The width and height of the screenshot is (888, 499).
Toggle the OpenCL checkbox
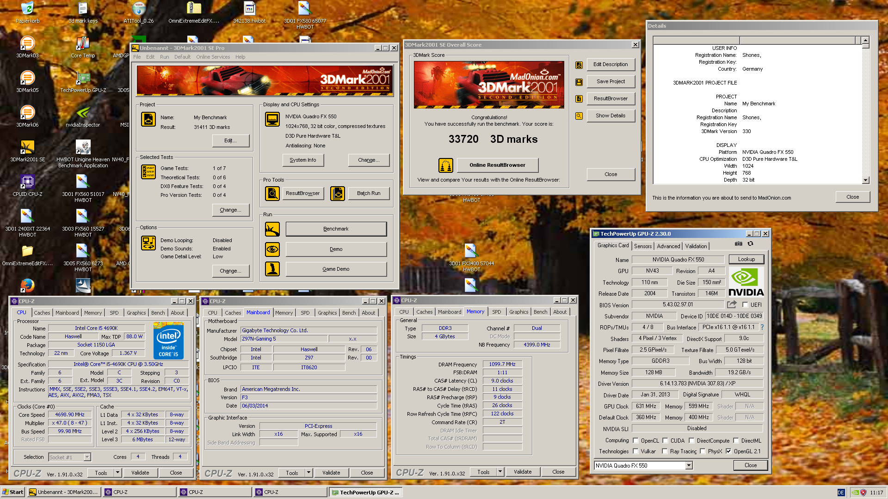point(635,441)
